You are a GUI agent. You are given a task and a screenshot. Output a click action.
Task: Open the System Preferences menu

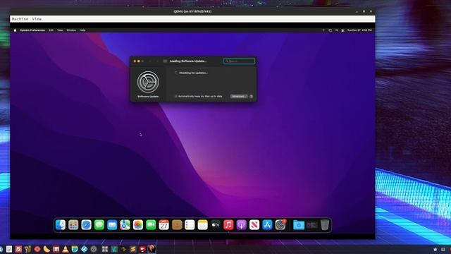click(x=32, y=30)
